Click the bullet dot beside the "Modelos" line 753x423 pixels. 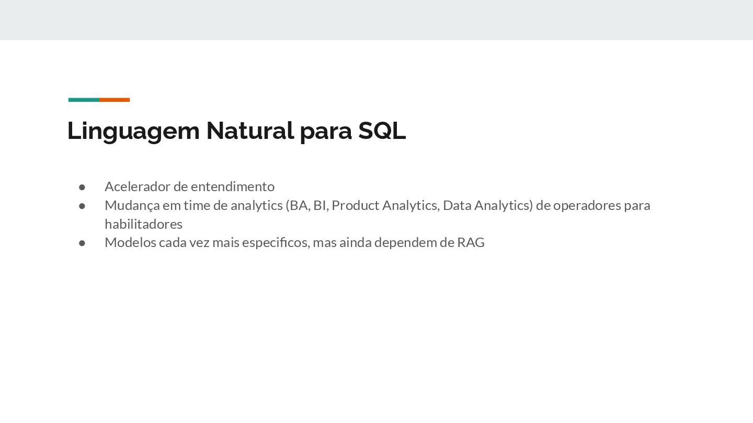click(82, 243)
